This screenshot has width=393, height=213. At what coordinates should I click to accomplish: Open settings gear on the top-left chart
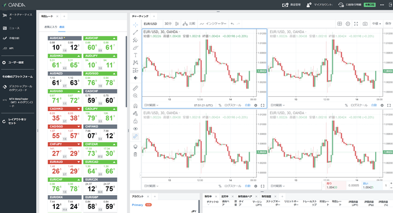click(x=255, y=105)
